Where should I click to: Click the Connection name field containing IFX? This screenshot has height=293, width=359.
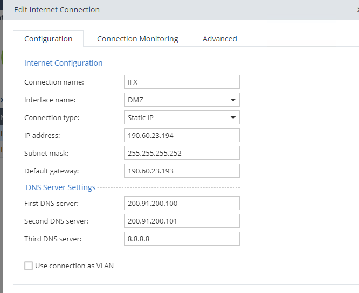coord(182,82)
